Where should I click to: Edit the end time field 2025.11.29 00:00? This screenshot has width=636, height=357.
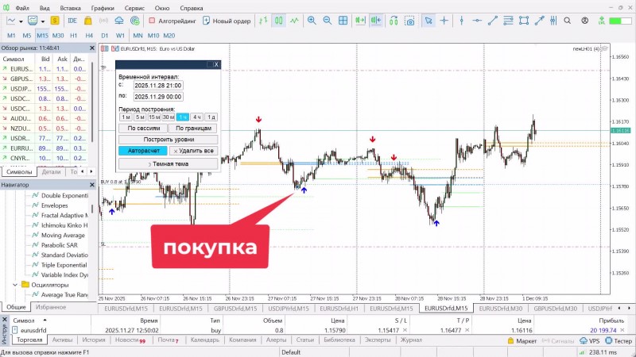point(158,97)
